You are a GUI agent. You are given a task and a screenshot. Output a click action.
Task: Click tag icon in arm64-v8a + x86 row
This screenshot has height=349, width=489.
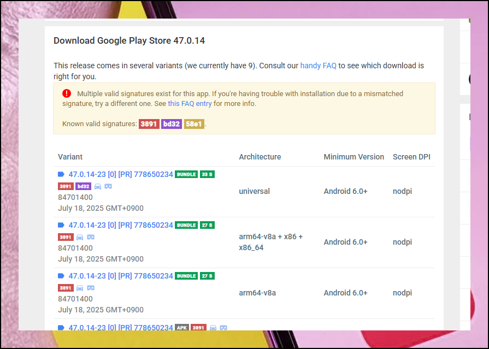[x=61, y=225]
